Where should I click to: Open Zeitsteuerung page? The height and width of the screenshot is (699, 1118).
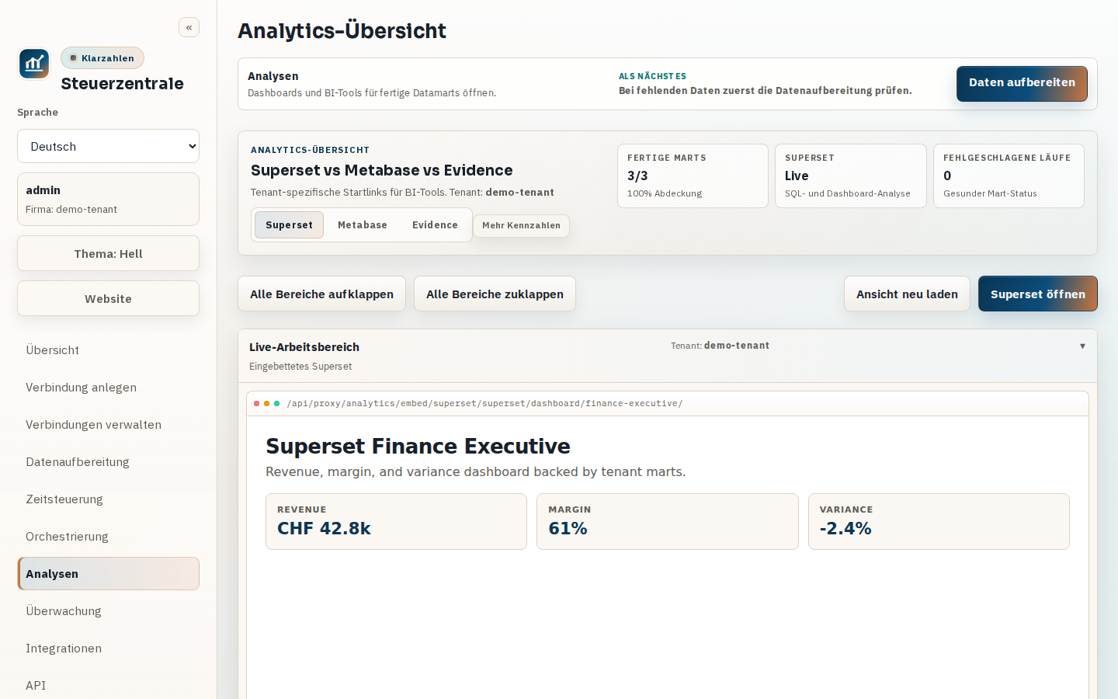tap(108, 499)
